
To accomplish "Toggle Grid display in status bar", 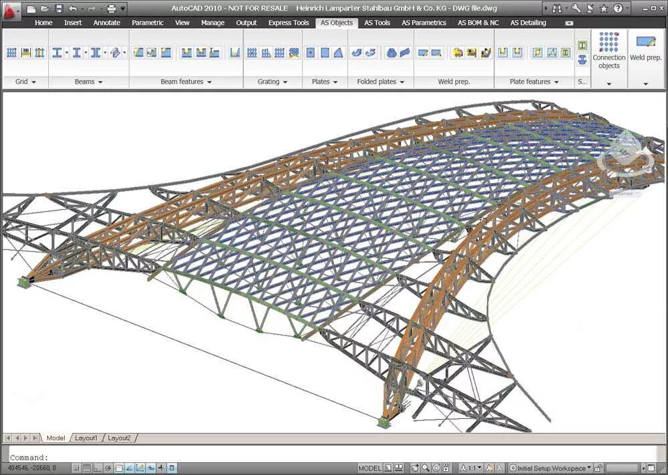I will tap(87, 468).
